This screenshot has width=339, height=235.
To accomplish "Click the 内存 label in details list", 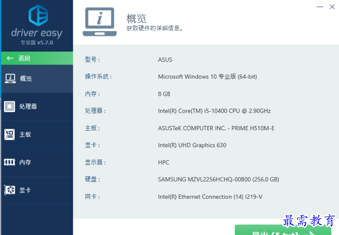I will [x=92, y=94].
